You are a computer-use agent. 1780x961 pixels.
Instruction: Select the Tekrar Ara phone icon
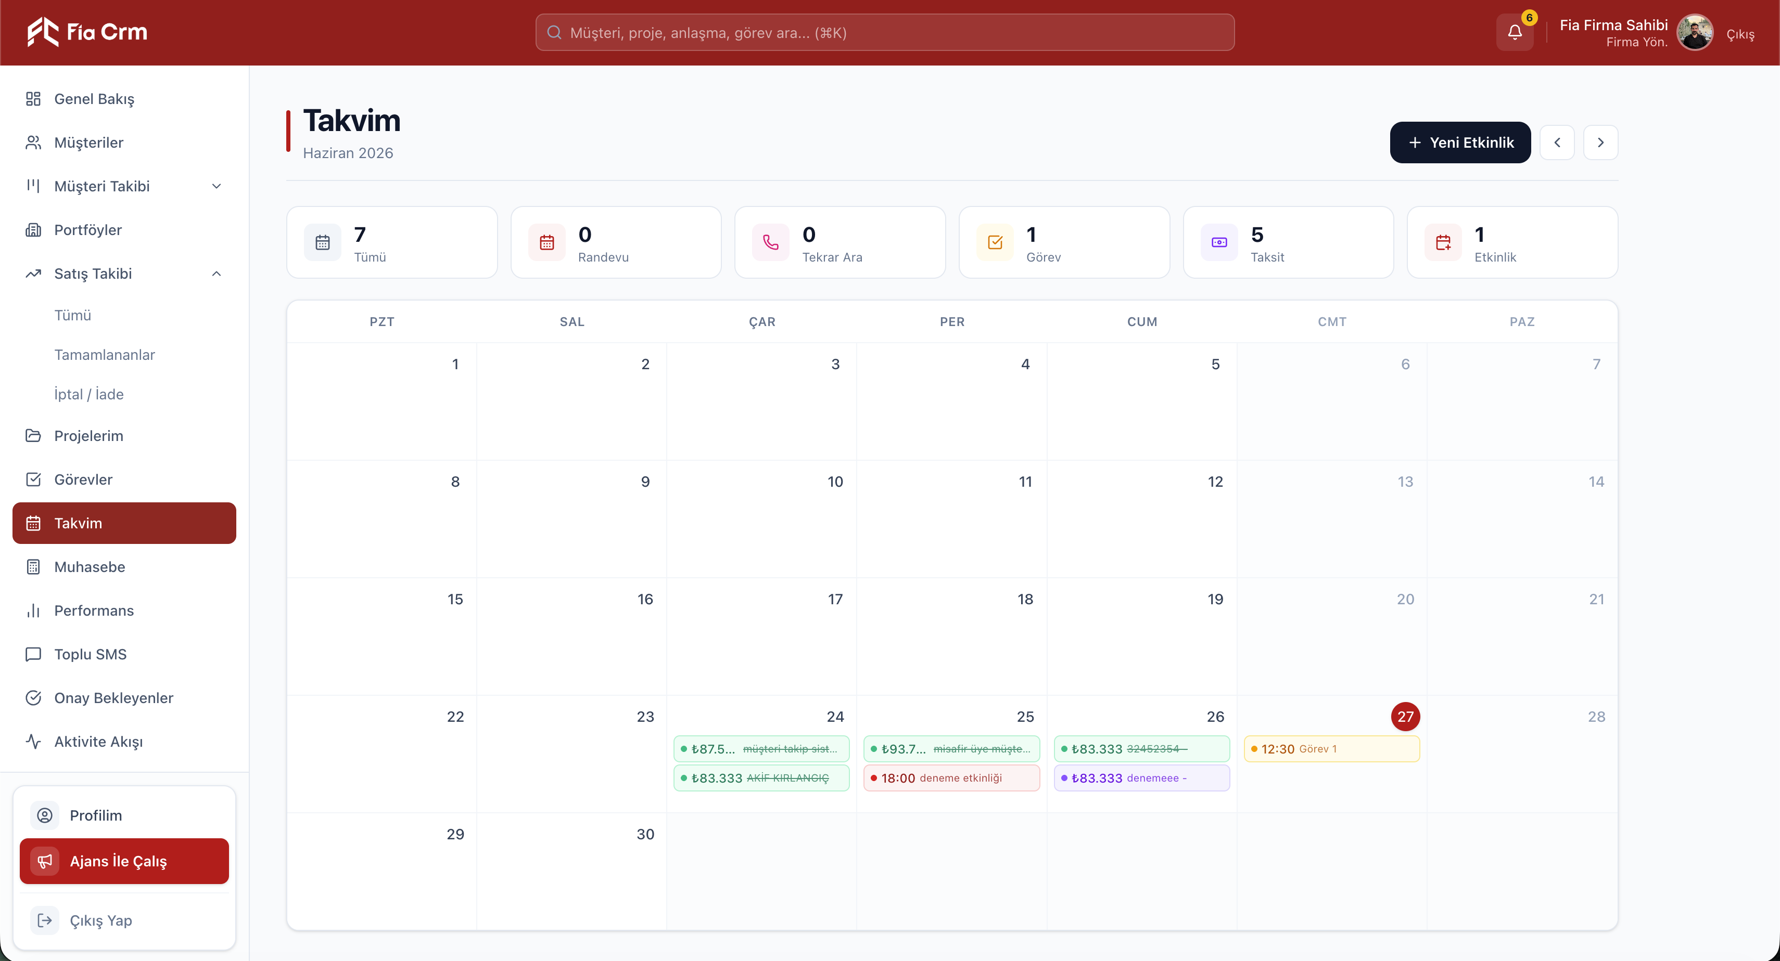(x=771, y=242)
